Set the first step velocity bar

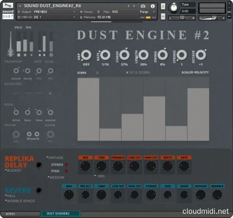(89, 109)
